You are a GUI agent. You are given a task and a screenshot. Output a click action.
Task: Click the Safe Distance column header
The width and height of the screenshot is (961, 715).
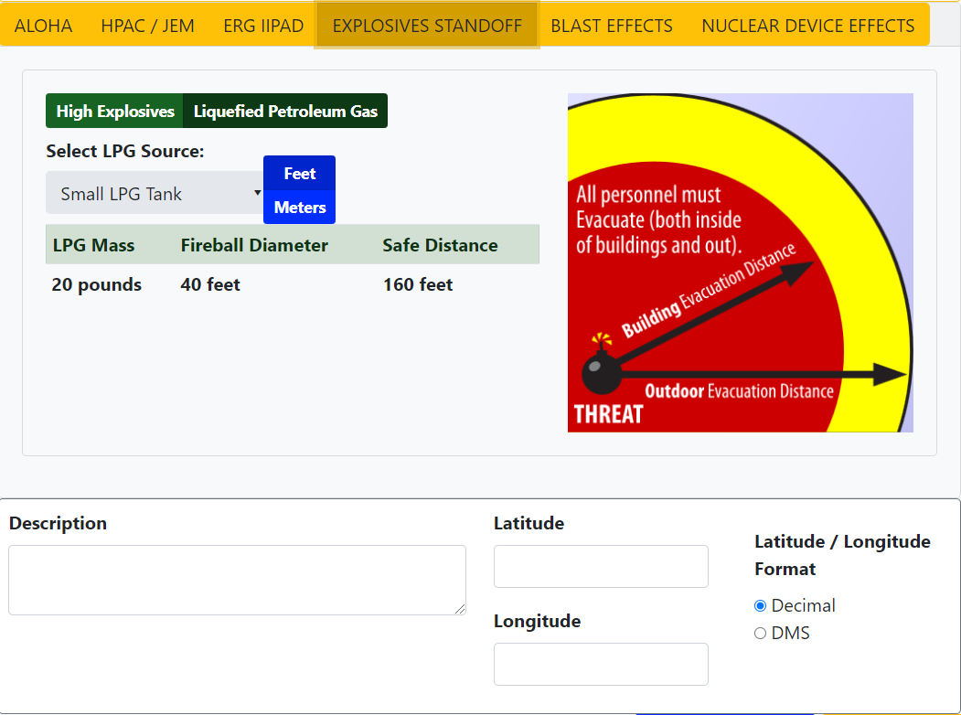click(x=440, y=245)
